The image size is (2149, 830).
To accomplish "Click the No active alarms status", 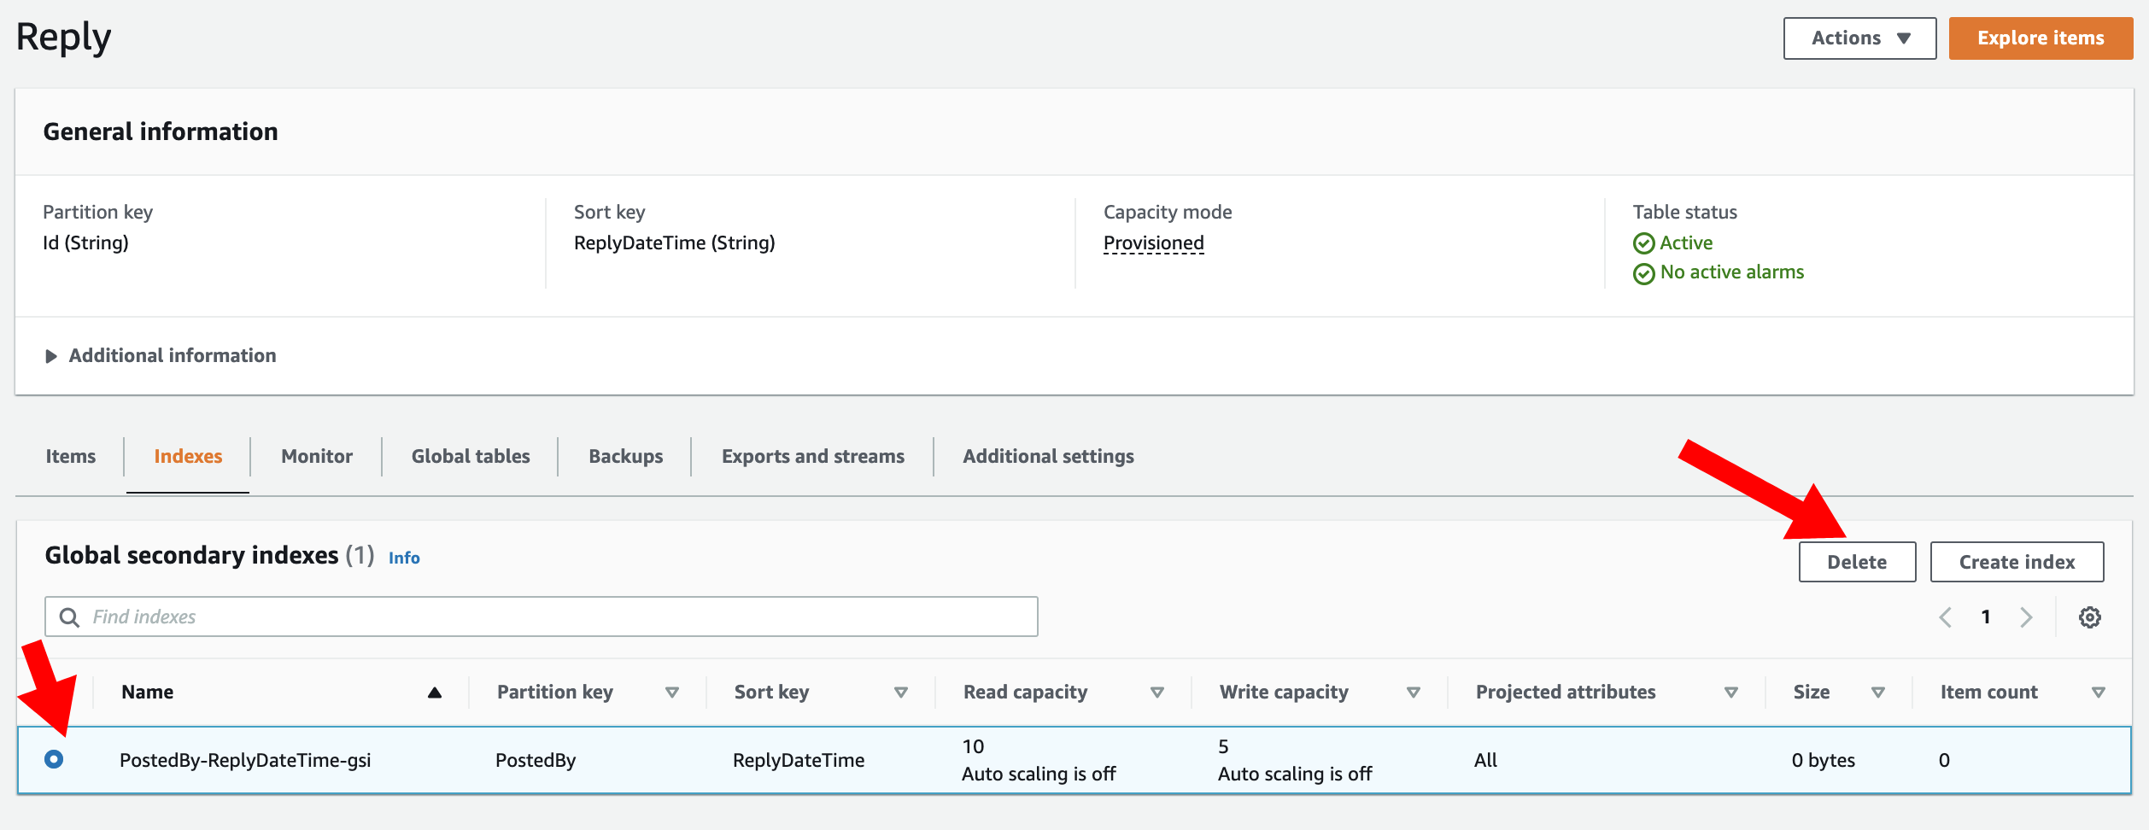I will click(1732, 272).
